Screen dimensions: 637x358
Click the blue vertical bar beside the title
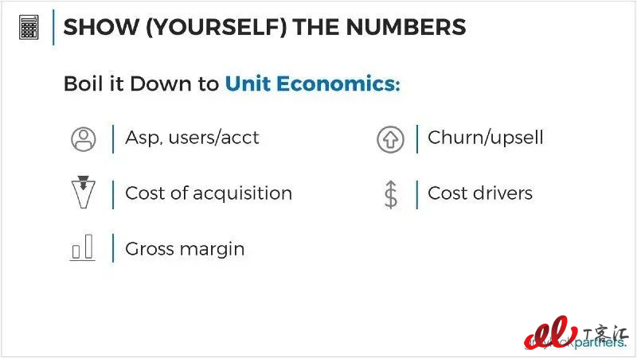click(x=53, y=27)
